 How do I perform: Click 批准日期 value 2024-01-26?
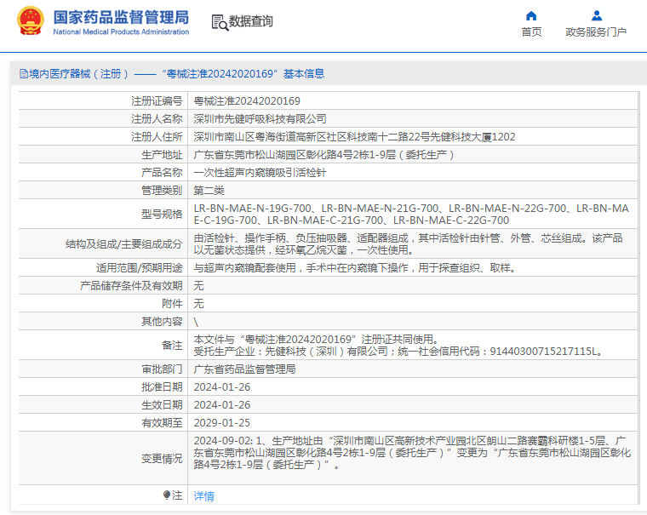tap(222, 387)
